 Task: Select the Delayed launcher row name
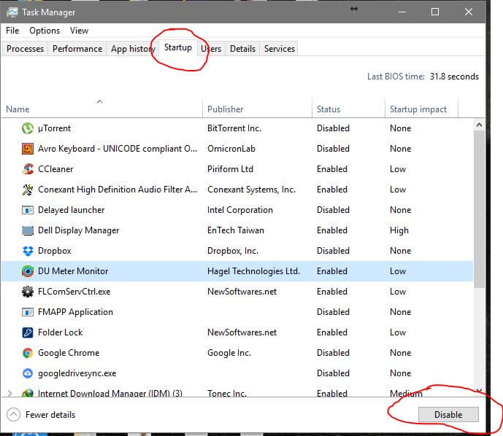[x=72, y=210]
